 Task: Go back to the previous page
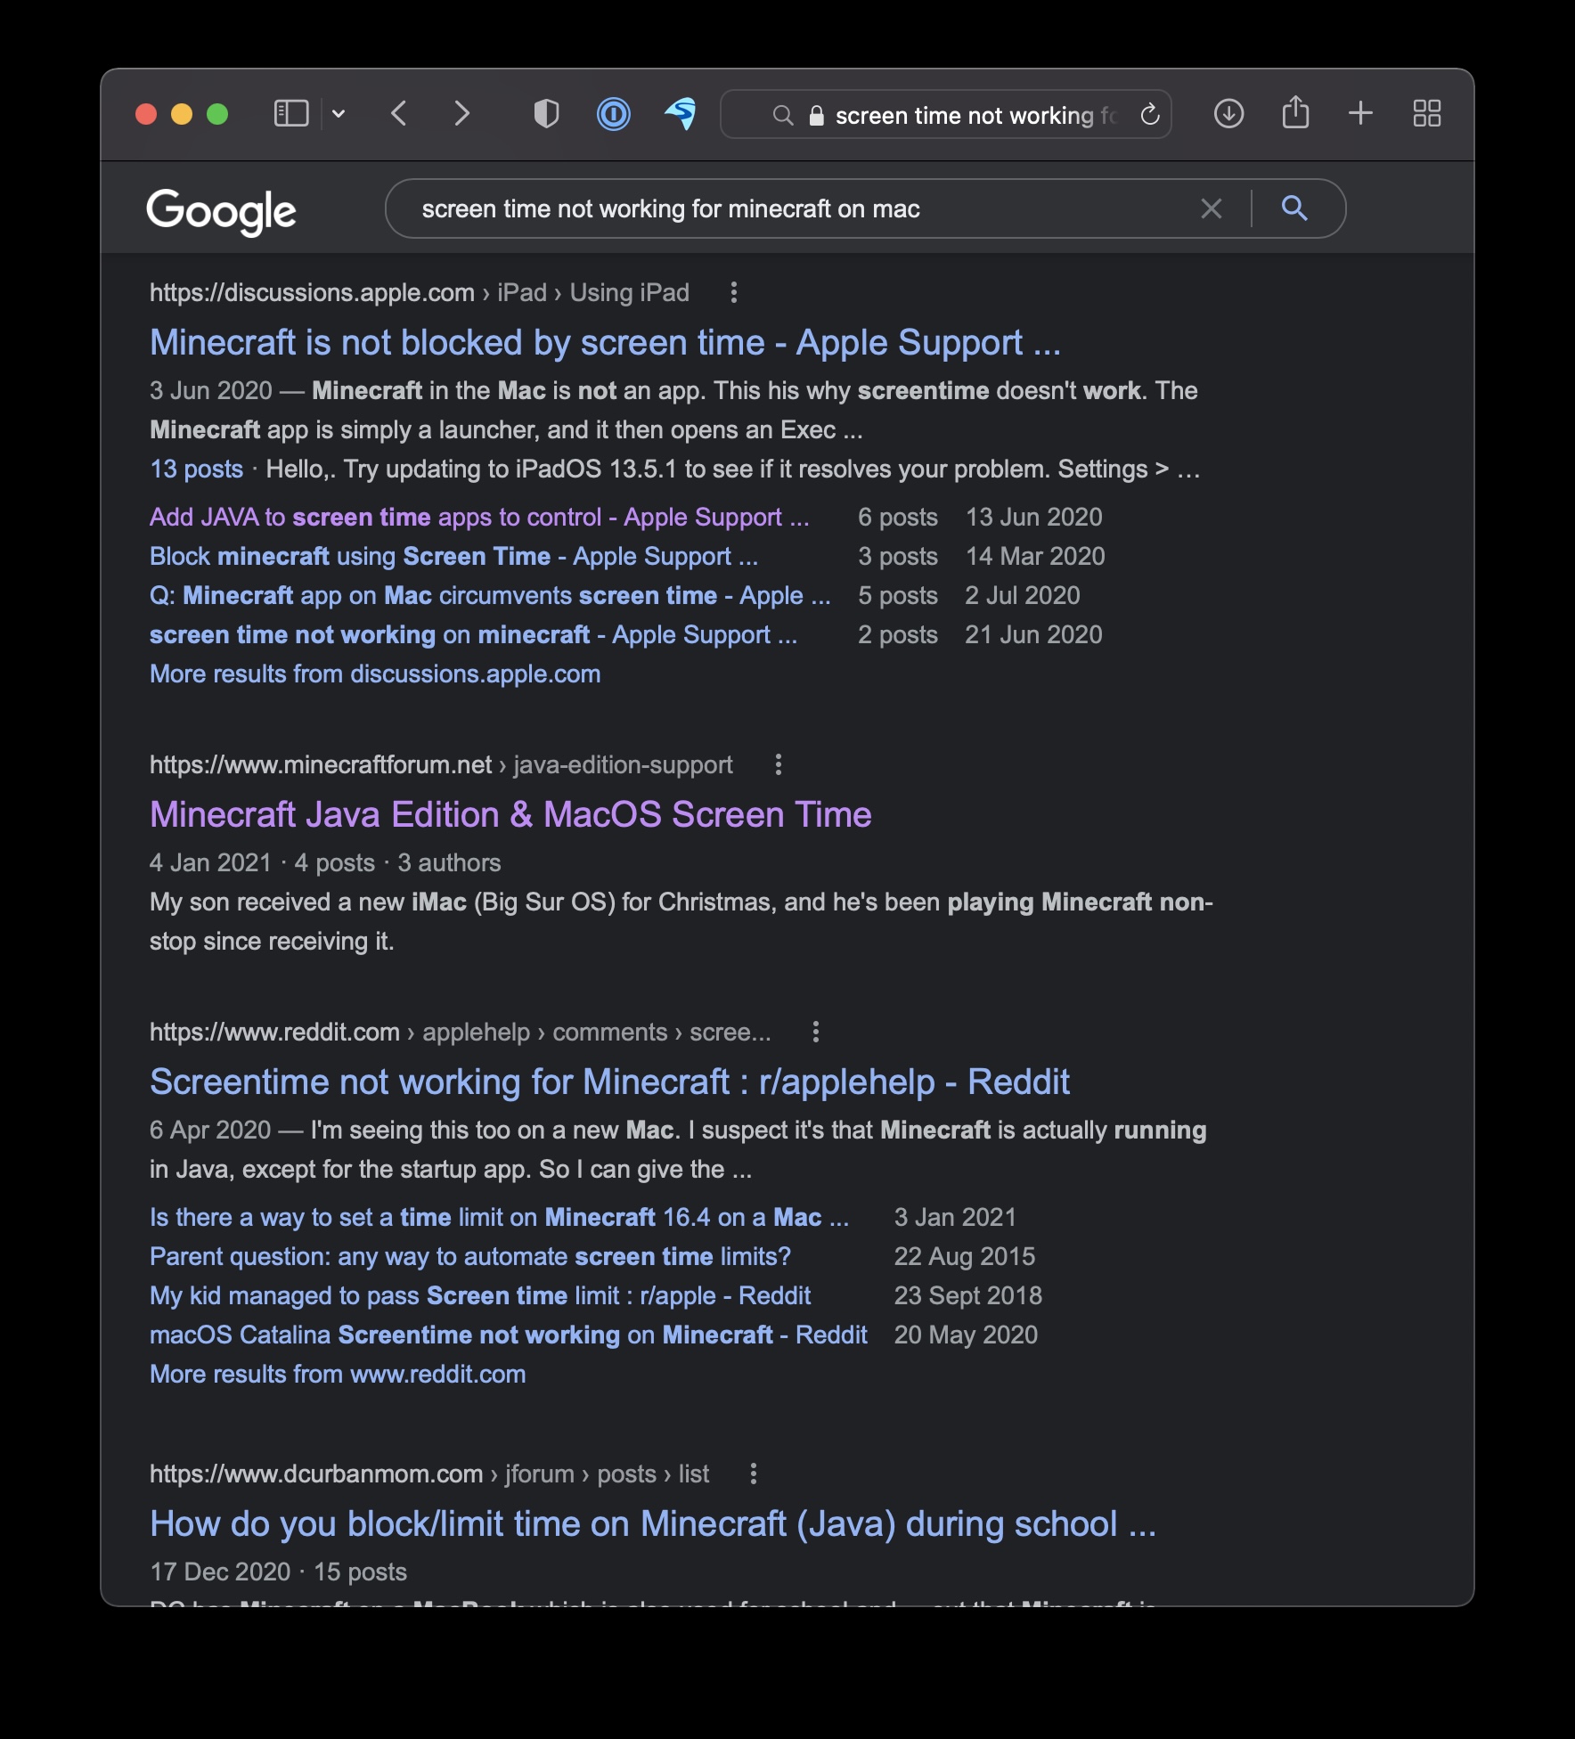pyautogui.click(x=400, y=114)
